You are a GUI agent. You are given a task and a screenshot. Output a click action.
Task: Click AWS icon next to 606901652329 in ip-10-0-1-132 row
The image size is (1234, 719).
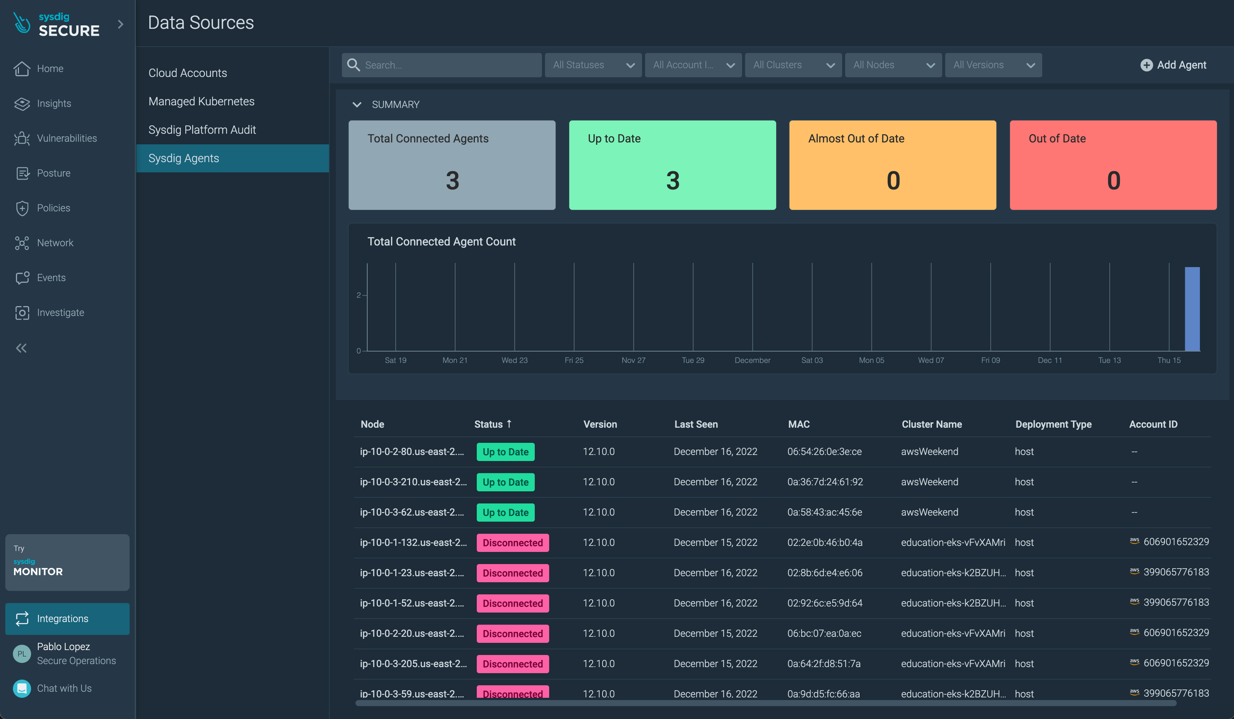coord(1134,541)
